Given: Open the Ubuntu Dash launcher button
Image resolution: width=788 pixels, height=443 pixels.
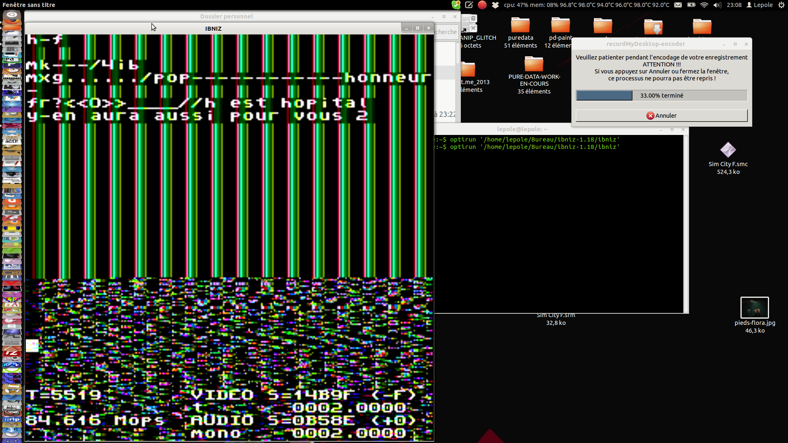Looking at the screenshot, I should pos(12,15).
